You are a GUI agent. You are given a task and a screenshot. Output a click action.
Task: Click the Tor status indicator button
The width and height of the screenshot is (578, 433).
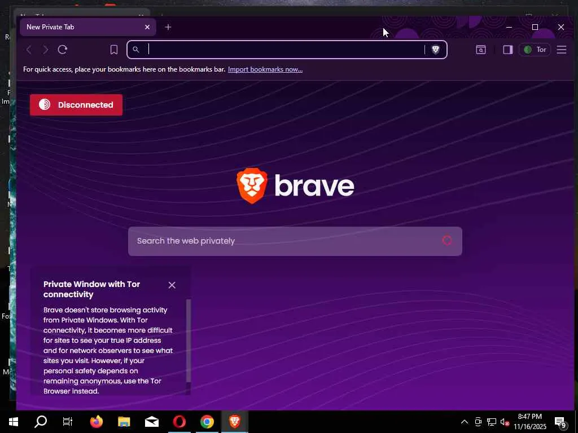click(535, 50)
